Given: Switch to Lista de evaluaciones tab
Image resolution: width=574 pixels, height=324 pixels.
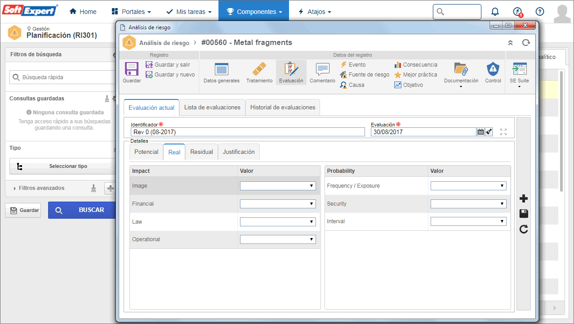Looking at the screenshot, I should [212, 108].
